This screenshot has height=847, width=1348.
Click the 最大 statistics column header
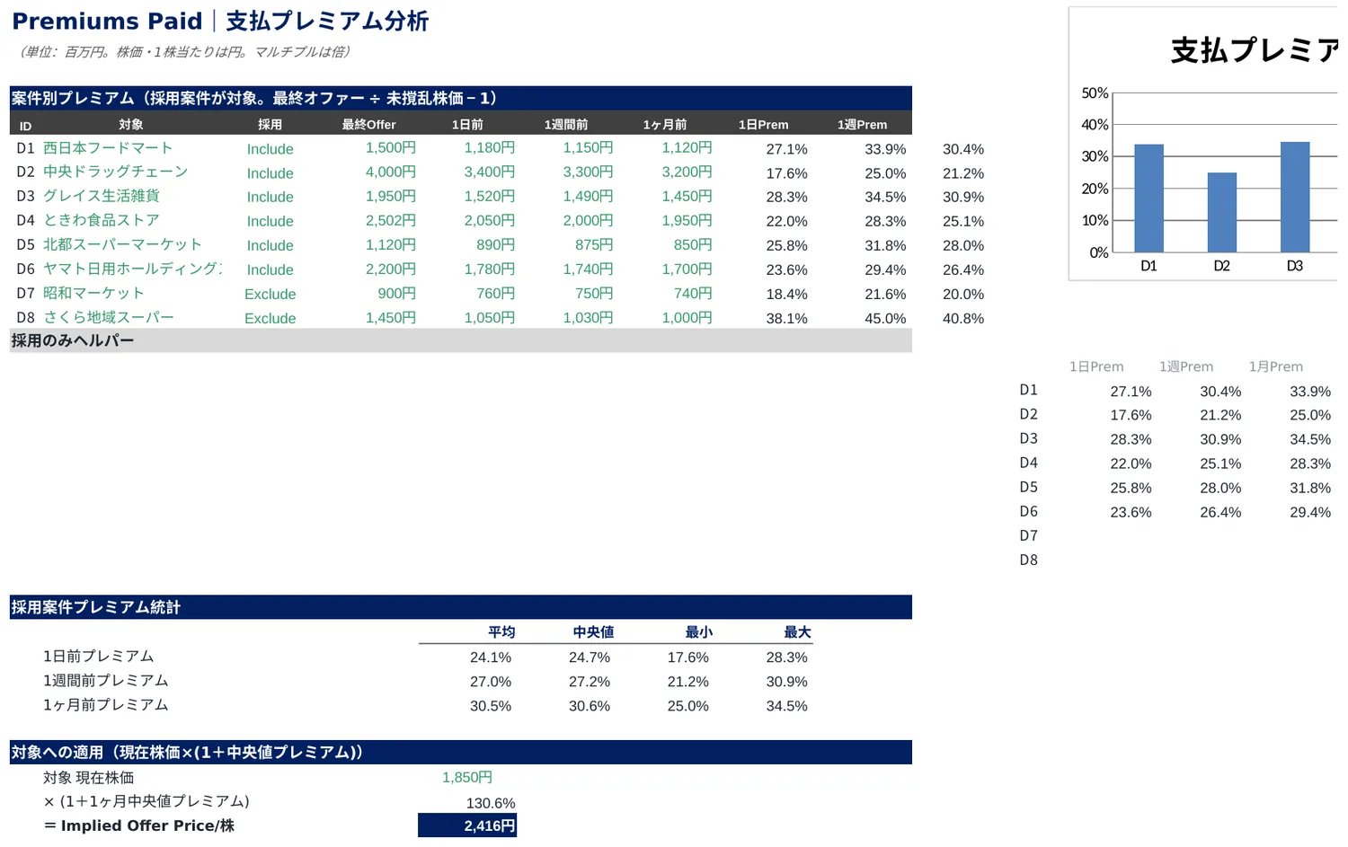(798, 632)
